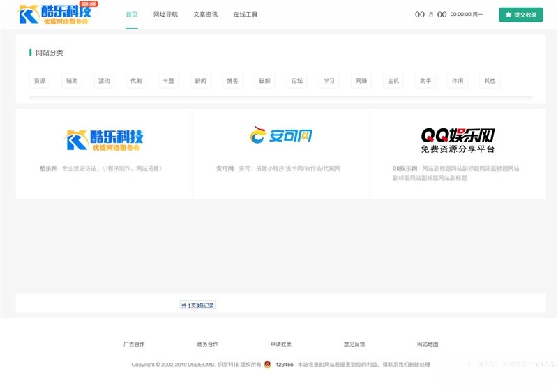Open the 酷乐科技 site card logo

click(104, 139)
